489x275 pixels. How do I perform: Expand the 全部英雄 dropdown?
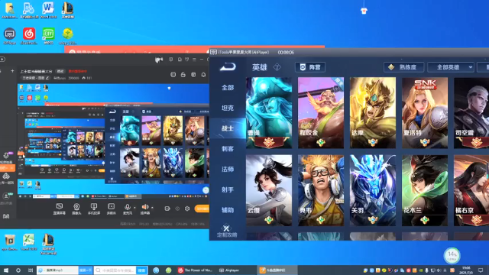[451, 67]
